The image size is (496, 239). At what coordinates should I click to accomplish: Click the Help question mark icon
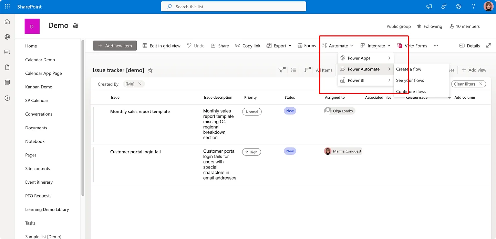tap(473, 6)
